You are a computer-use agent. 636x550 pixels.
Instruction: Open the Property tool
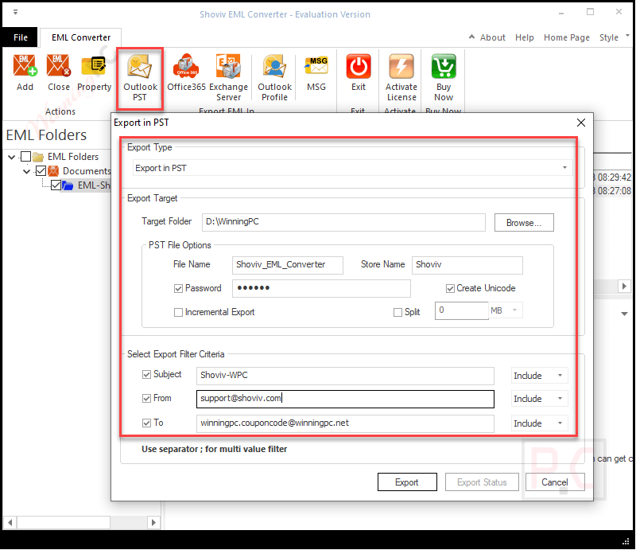(94, 66)
